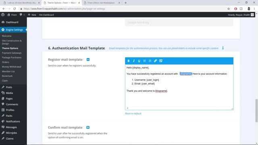This screenshot has width=258, height=145.
Task: Toggle underline in the editor toolbar
Action: [139, 61]
